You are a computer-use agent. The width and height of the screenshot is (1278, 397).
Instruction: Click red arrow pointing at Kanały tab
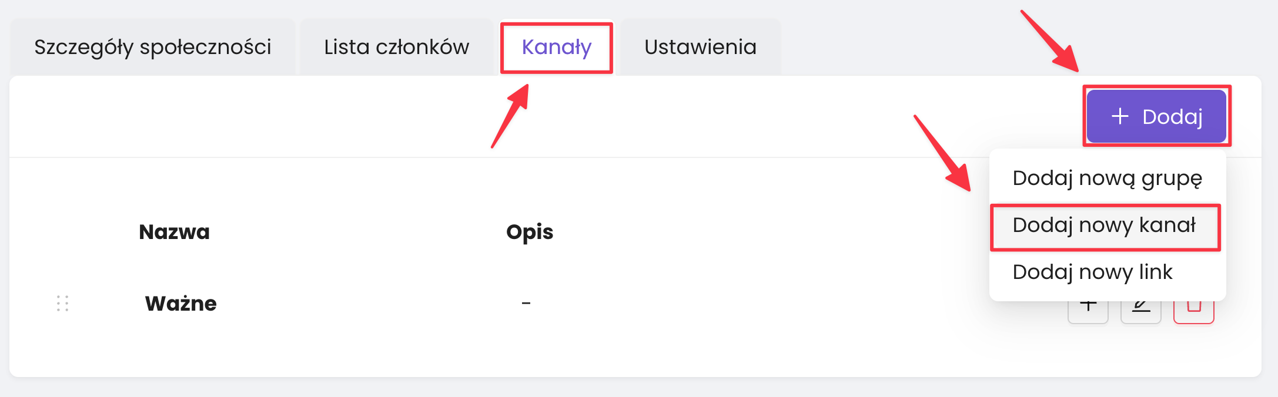coord(510,116)
